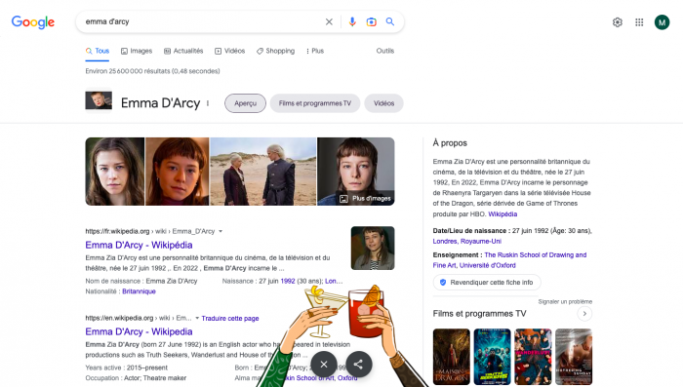Clear the search box with the X icon

click(x=329, y=21)
